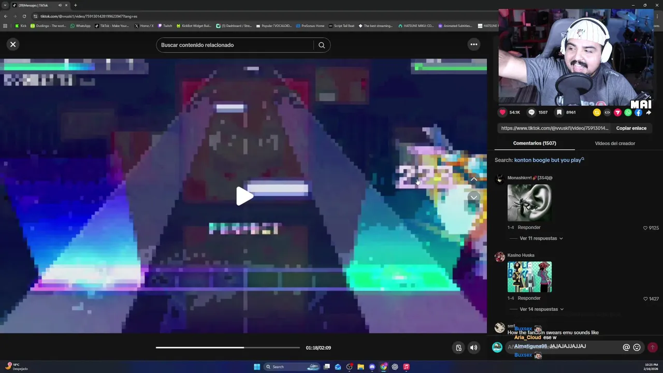Screen dimensions: 663x373
Task: Reload the page in browser
Action: (24, 16)
